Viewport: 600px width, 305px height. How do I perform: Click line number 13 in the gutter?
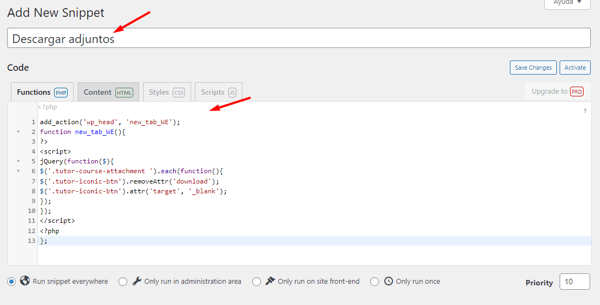coord(31,241)
